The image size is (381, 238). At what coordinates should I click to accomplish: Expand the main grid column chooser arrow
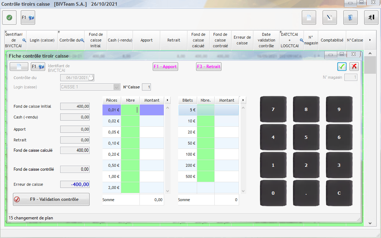click(370, 40)
